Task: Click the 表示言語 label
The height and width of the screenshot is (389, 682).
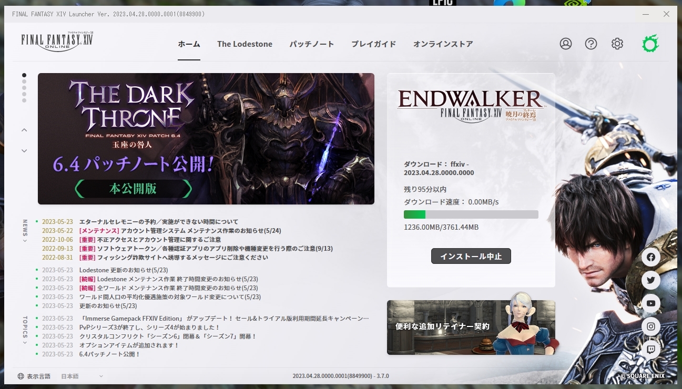Action: (x=39, y=376)
